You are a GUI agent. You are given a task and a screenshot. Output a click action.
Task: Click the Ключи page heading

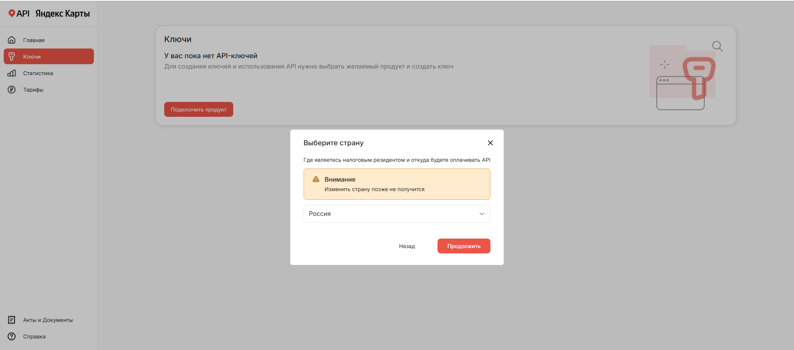point(178,39)
